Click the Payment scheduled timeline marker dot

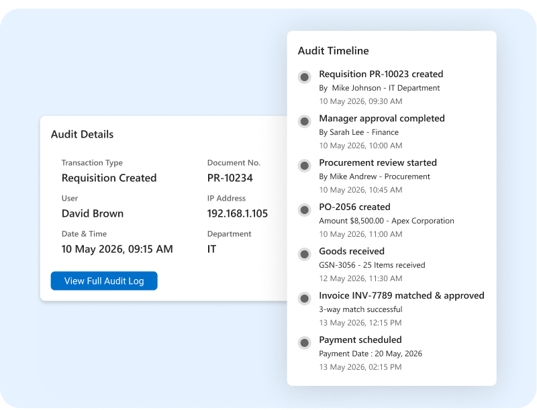pyautogui.click(x=305, y=343)
